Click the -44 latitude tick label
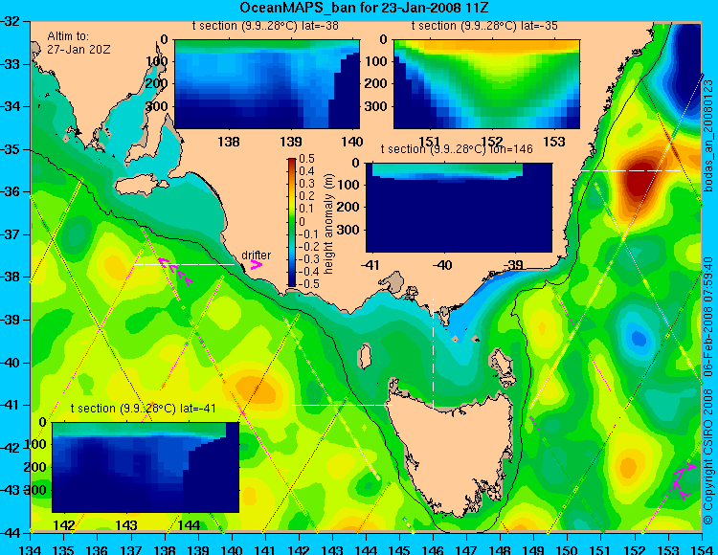Image resolution: width=718 pixels, height=555 pixels. tap(11, 533)
